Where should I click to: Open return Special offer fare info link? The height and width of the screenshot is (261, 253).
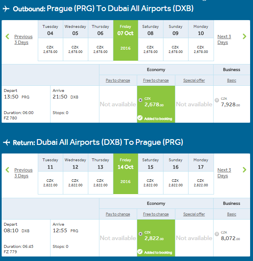[x=194, y=214]
